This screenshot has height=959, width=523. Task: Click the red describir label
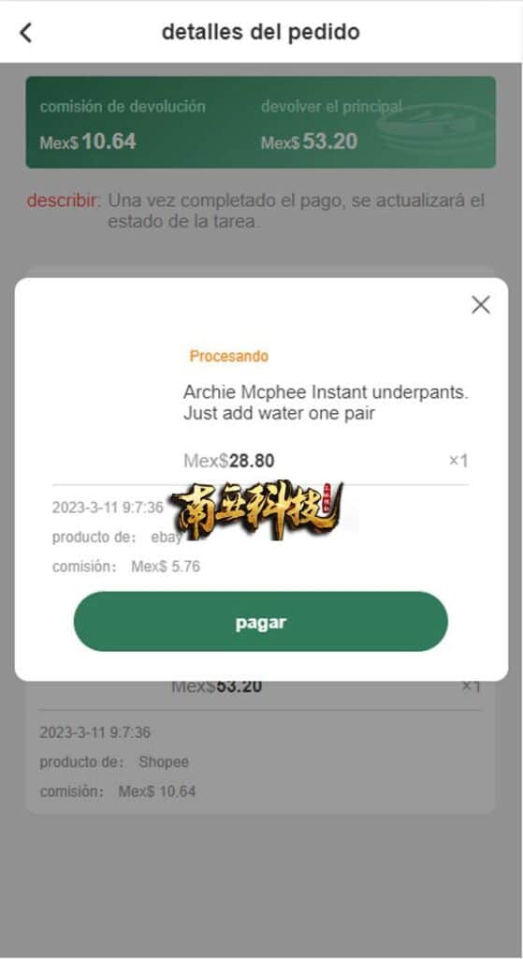pyautogui.click(x=63, y=200)
